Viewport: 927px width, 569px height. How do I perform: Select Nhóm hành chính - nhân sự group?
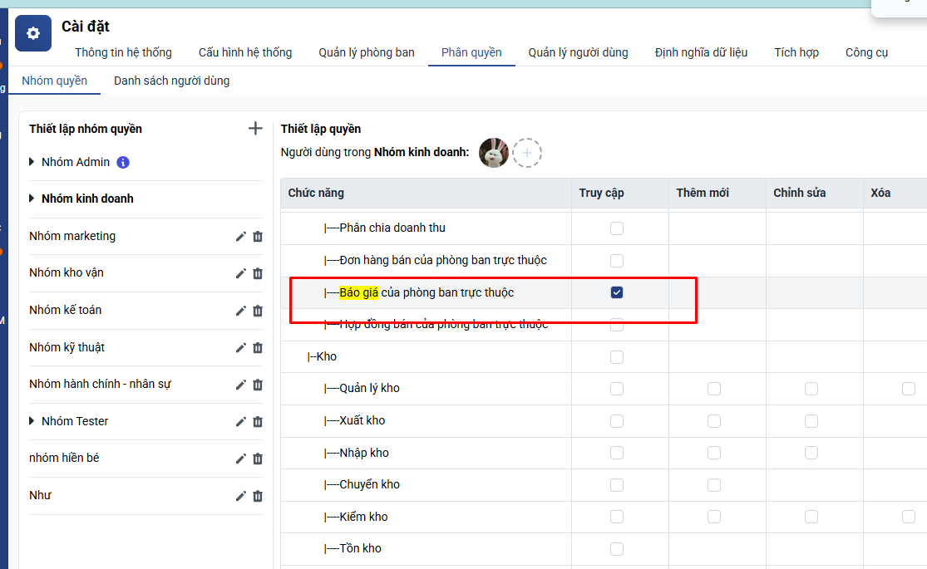pyautogui.click(x=100, y=384)
